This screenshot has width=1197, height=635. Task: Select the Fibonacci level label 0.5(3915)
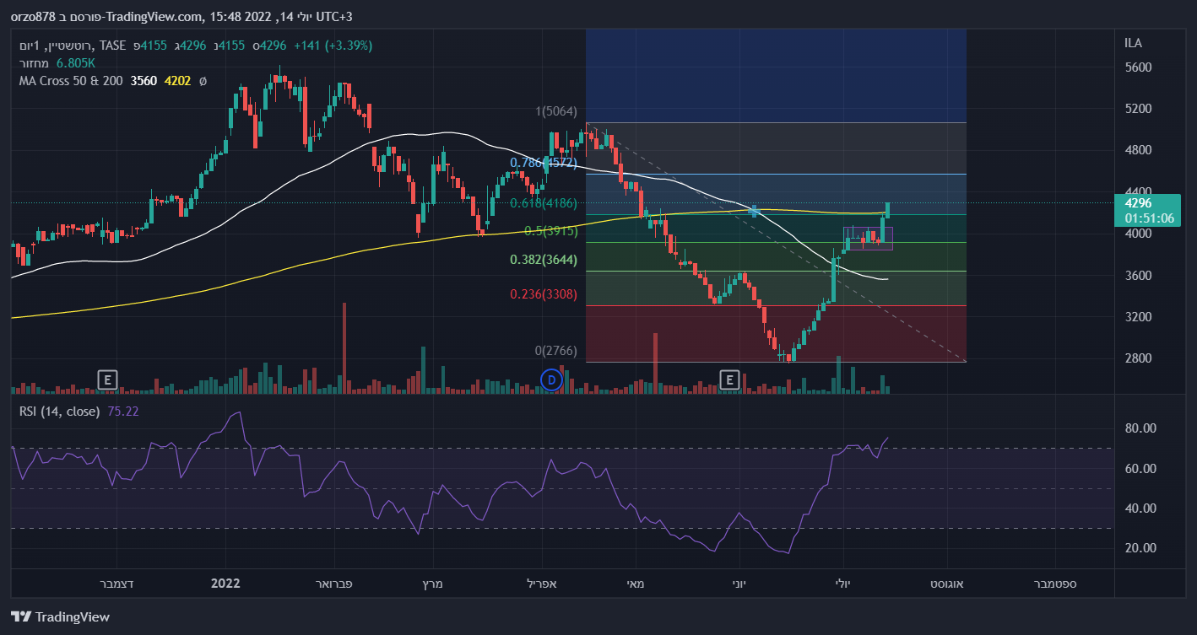tap(550, 231)
